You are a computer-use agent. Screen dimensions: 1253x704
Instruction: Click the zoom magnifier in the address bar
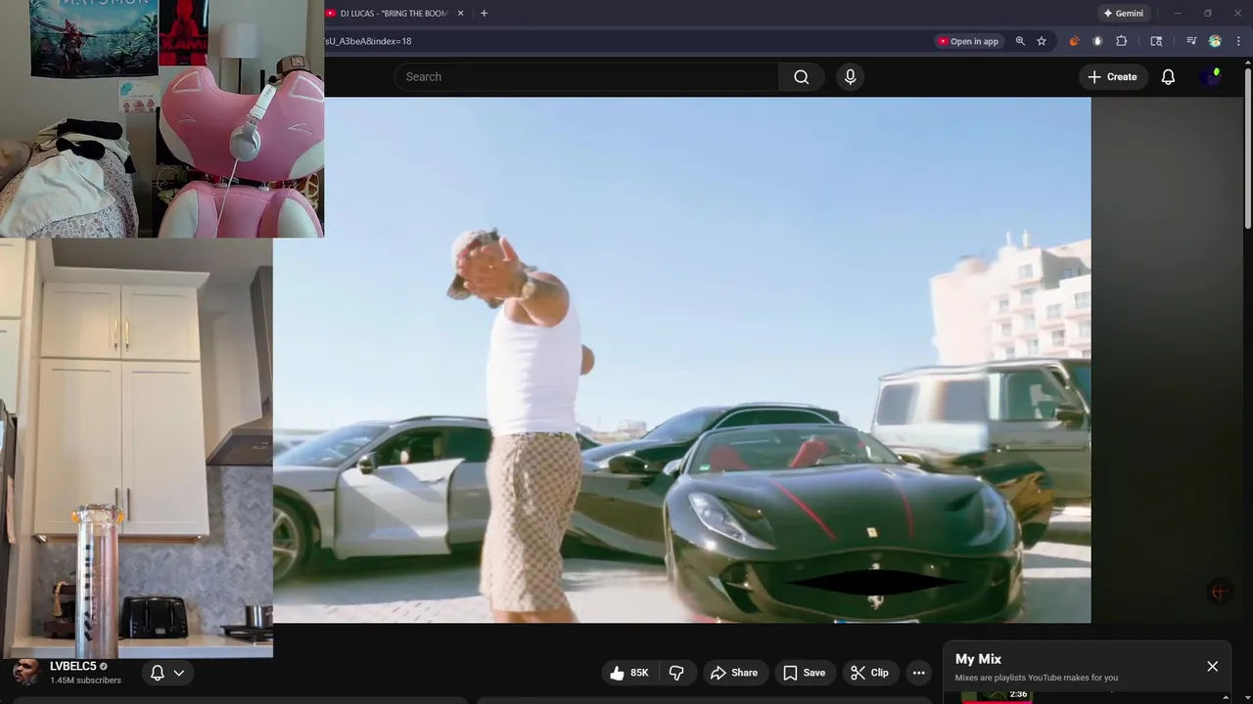[x=1020, y=41]
